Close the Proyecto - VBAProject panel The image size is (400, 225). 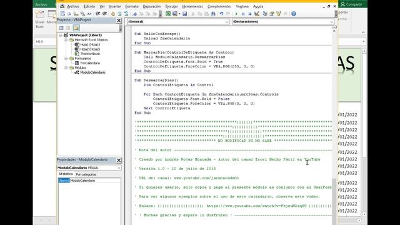click(119, 21)
